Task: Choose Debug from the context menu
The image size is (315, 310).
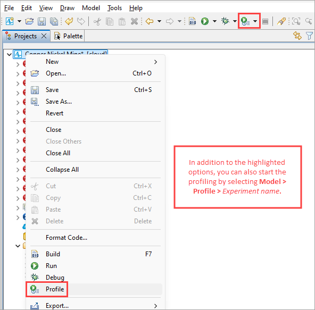Action: (95, 277)
